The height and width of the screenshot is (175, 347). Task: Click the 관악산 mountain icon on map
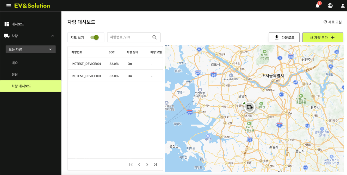261,103
